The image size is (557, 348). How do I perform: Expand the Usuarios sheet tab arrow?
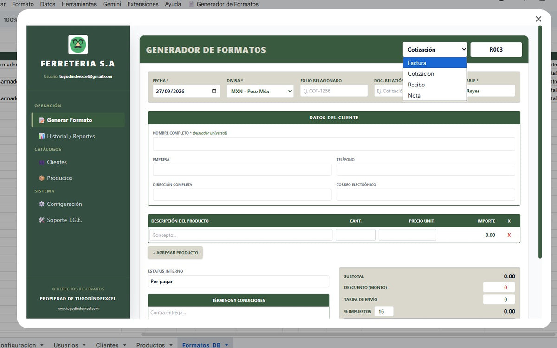click(84, 345)
